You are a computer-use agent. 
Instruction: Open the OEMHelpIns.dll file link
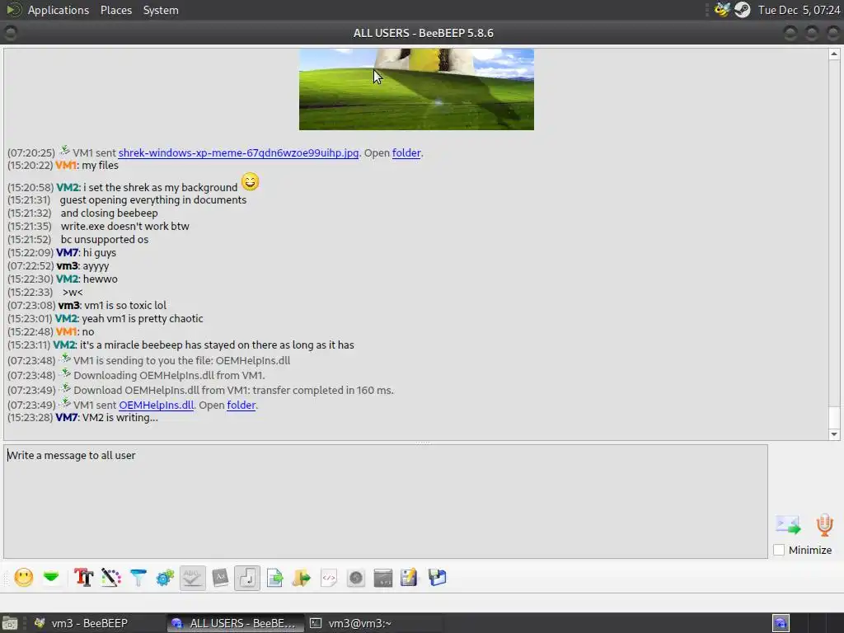156,405
